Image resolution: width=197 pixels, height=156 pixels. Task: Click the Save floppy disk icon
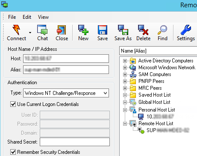103,30
